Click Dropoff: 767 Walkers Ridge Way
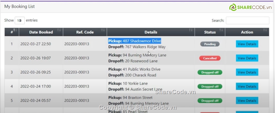275x113 pixels. click(x=137, y=47)
